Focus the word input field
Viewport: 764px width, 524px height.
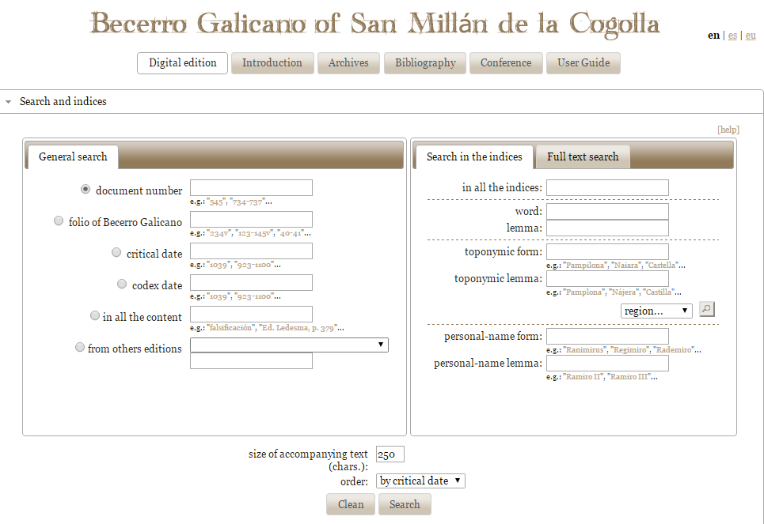(607, 211)
